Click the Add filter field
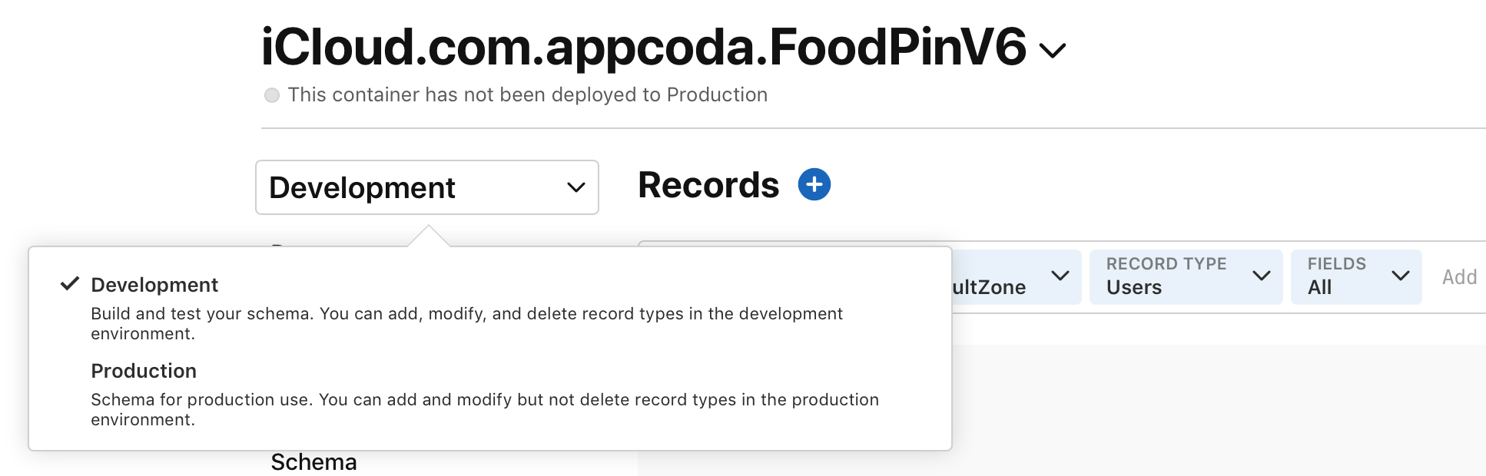This screenshot has width=1486, height=476. pyautogui.click(x=1459, y=277)
